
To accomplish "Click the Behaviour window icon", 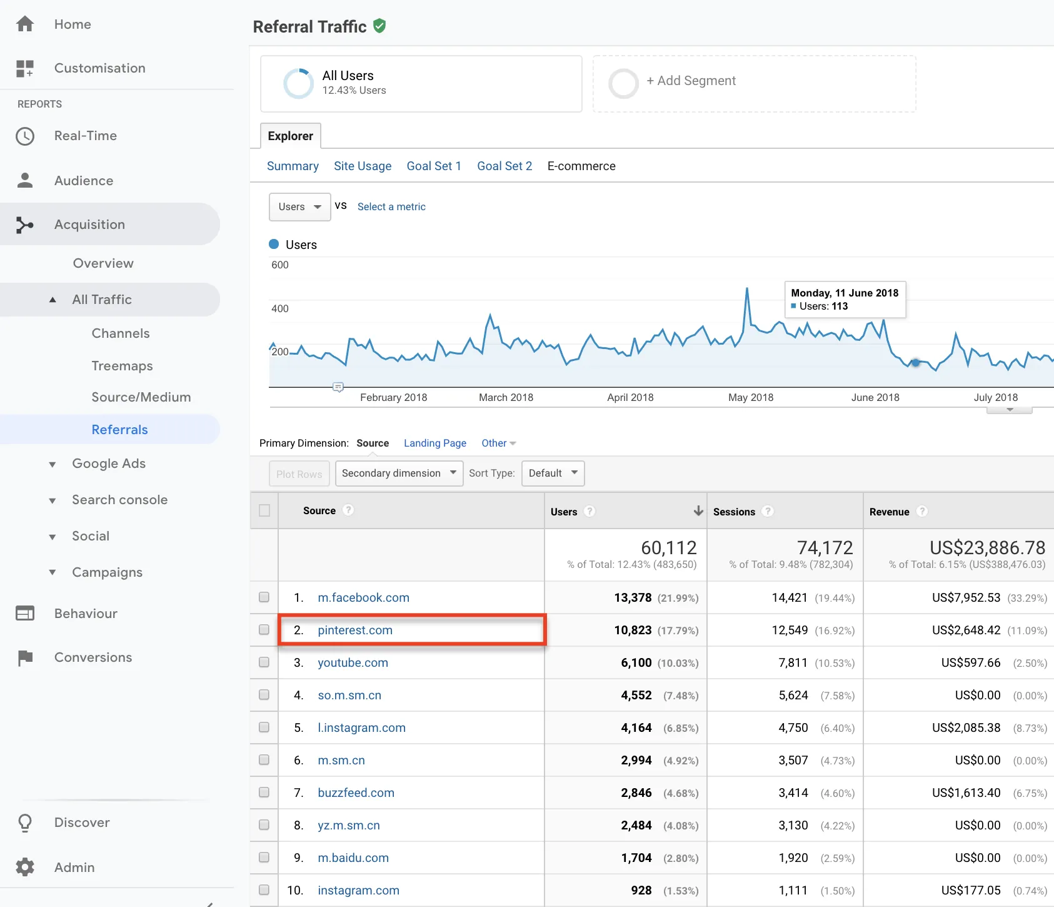I will coord(25,614).
